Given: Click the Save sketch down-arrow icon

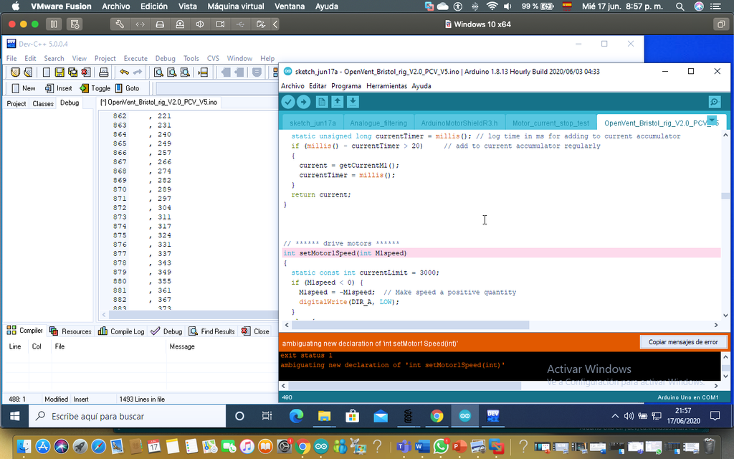Looking at the screenshot, I should click(x=353, y=103).
